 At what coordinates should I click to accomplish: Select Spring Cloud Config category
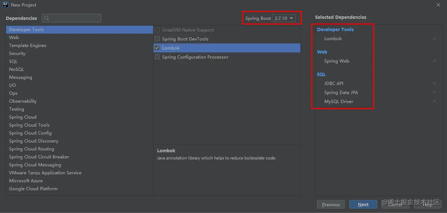[80, 133]
